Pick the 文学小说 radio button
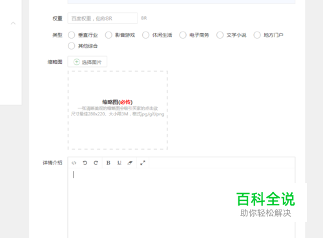323x238 pixels. (220, 35)
